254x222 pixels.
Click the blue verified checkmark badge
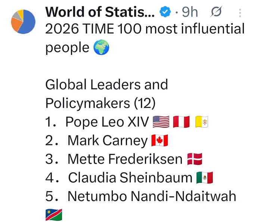165,12
